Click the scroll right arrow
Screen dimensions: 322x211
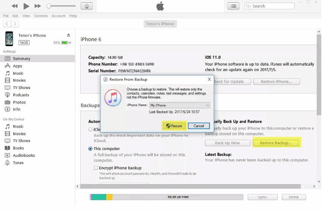[x=314, y=186]
